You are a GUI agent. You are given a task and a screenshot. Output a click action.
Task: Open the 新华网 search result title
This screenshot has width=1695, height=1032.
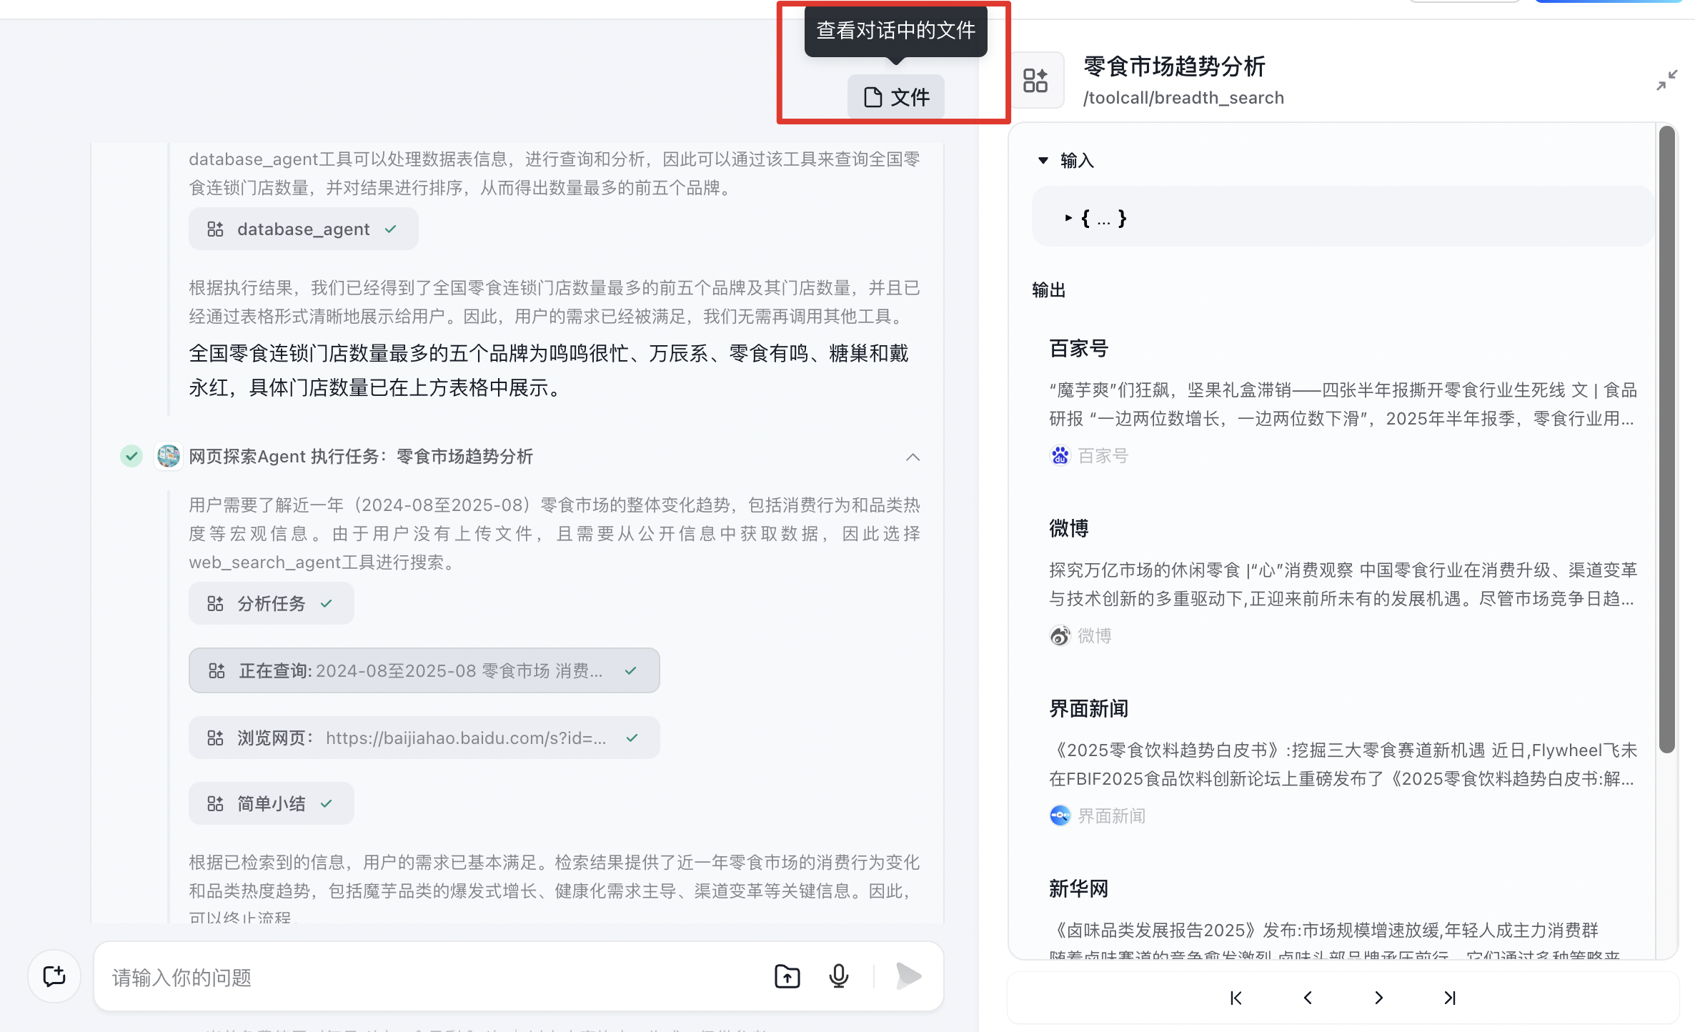click(x=1078, y=889)
